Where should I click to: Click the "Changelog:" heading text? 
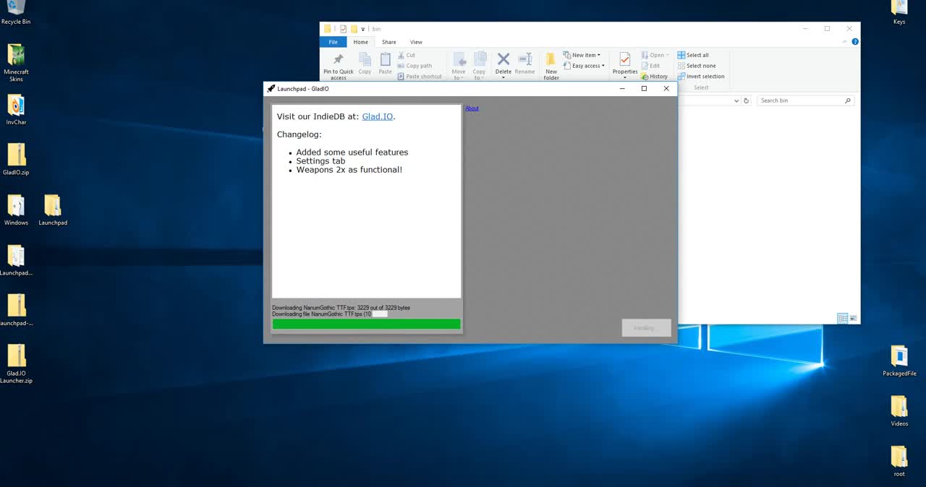coord(300,134)
